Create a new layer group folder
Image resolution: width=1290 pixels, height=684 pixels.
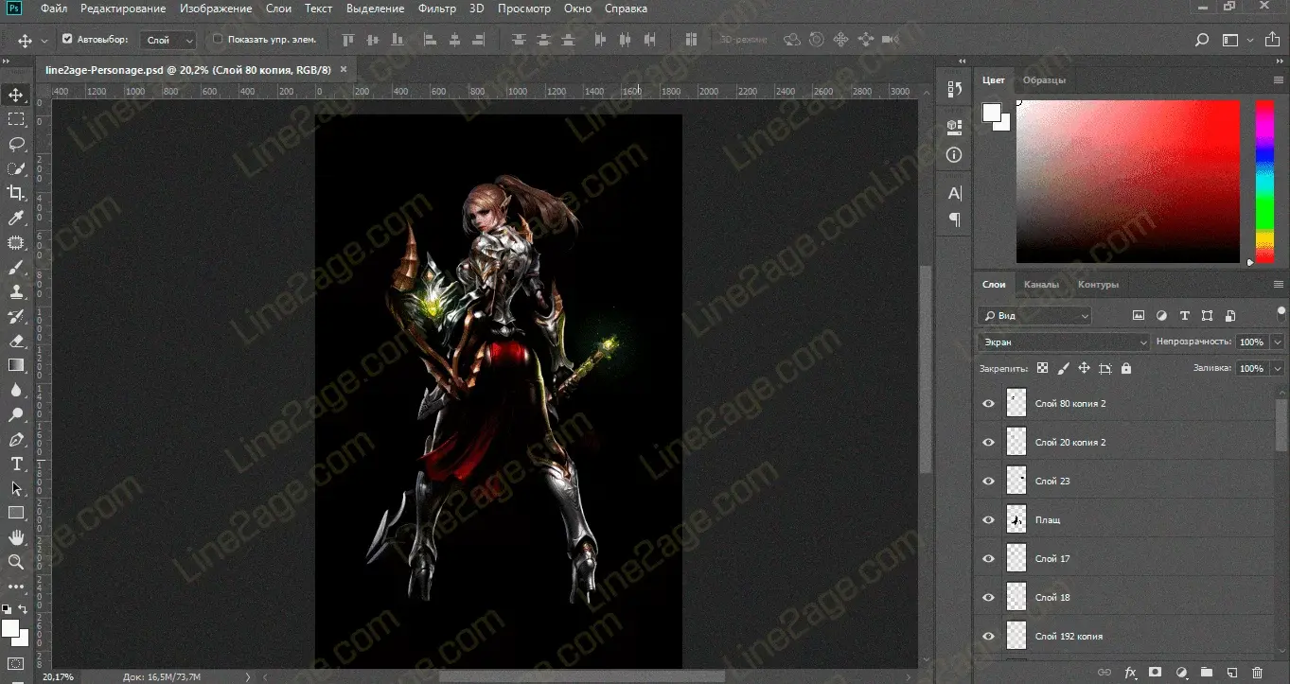tap(1206, 673)
